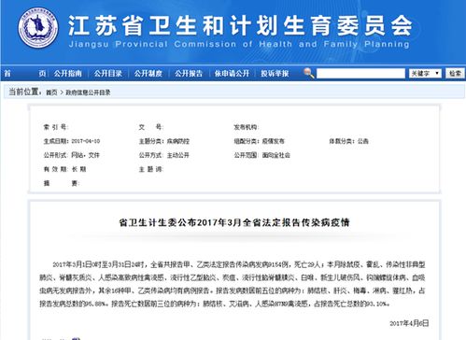
Task: Expand the 关键字 search type dropdown
Action: 425,74
